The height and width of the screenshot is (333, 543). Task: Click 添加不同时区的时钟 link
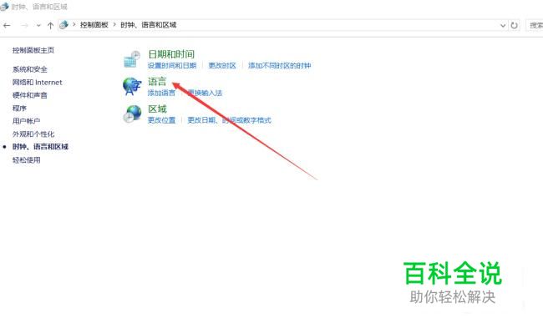click(x=280, y=66)
